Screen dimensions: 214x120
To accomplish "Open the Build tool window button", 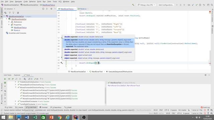I will pyautogui.click(x=68, y=107).
